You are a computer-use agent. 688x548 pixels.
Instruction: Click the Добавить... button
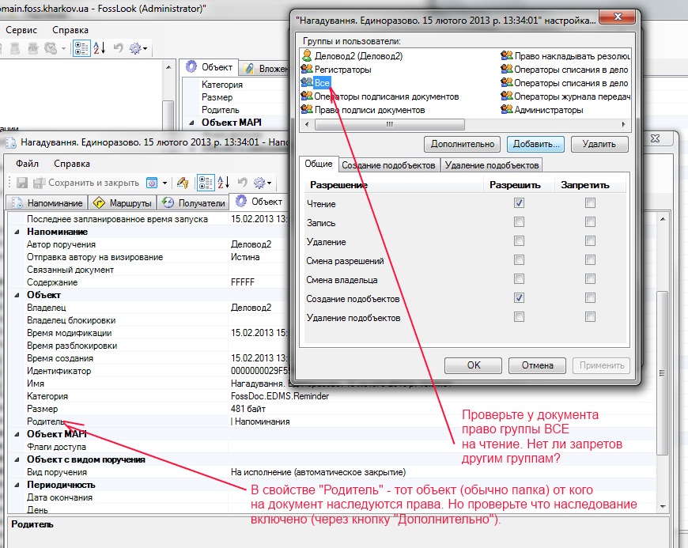(536, 144)
